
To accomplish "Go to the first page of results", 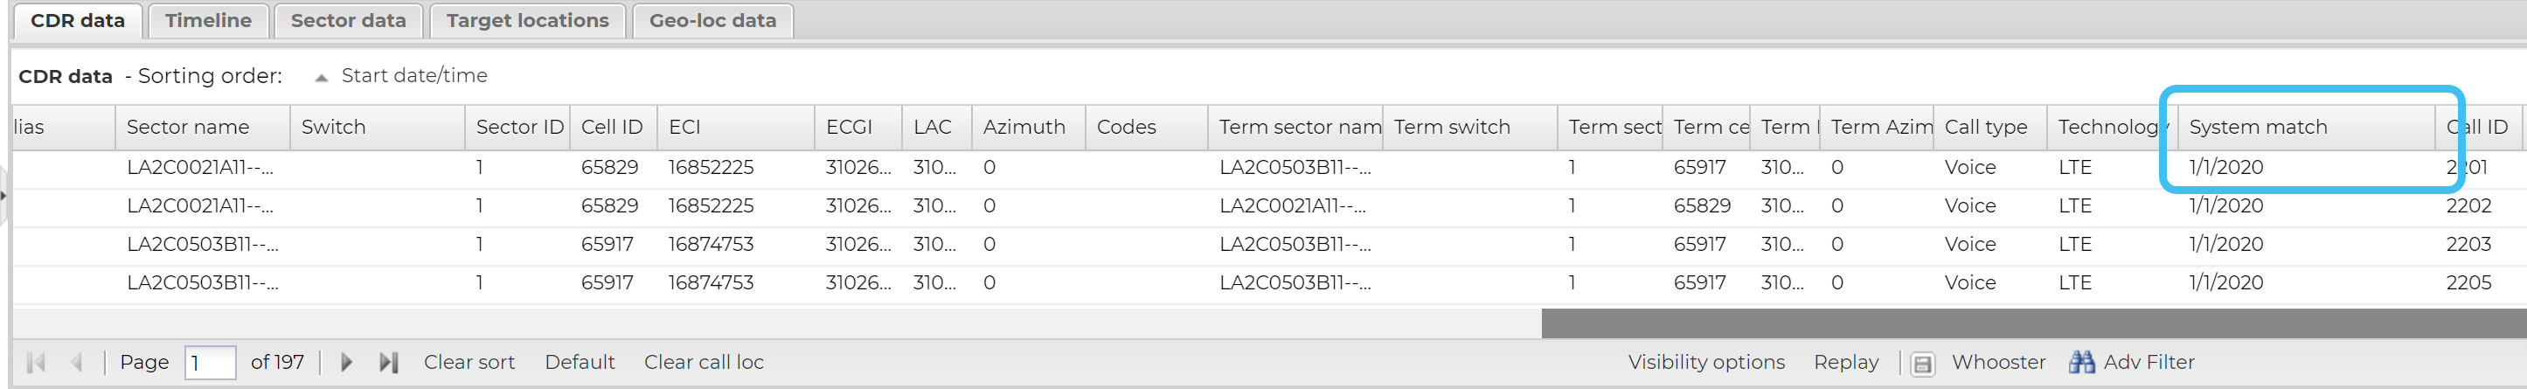I will coord(37,363).
